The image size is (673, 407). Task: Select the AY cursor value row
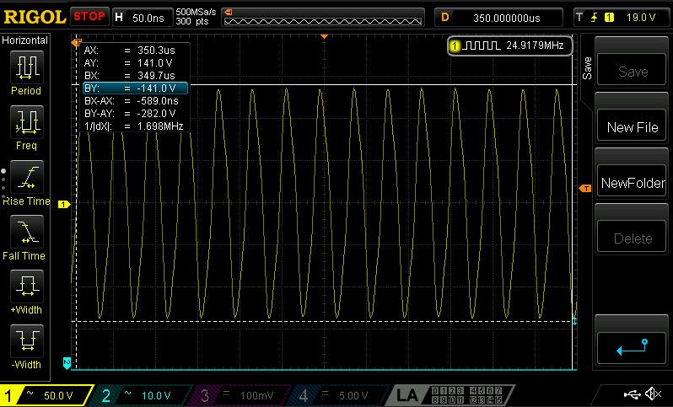click(135, 63)
